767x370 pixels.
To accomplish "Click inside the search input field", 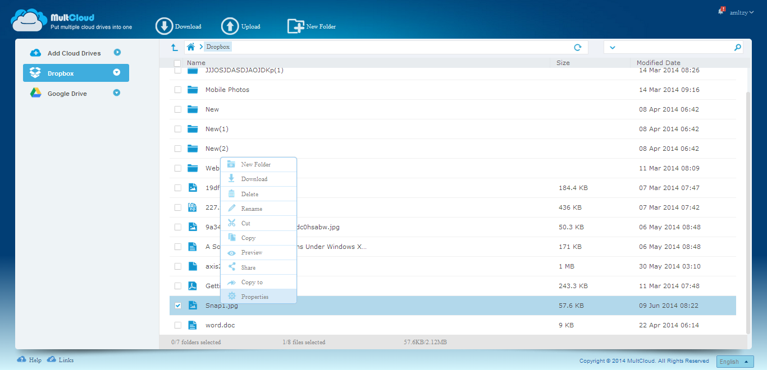I will (x=674, y=48).
